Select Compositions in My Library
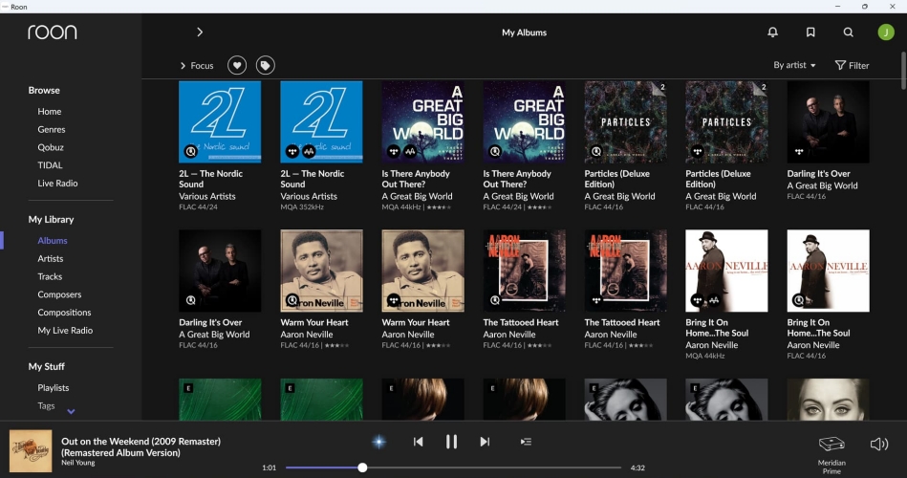The height and width of the screenshot is (478, 907). tap(64, 312)
